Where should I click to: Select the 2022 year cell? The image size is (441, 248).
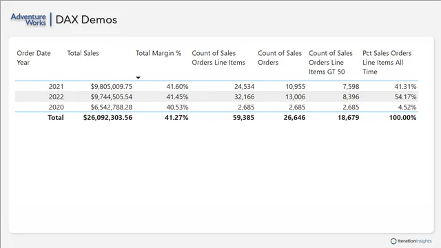(x=56, y=96)
